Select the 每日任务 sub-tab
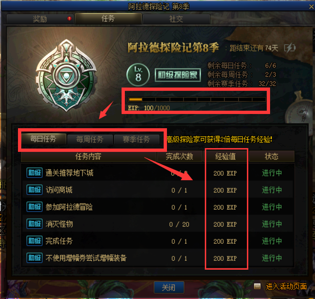 click(44, 139)
